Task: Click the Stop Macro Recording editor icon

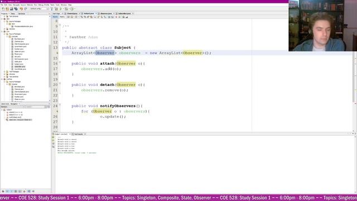Action: (119, 17)
